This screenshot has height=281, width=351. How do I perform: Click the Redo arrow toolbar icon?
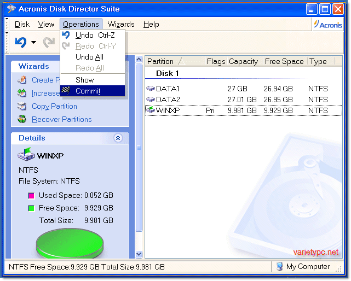[49, 42]
